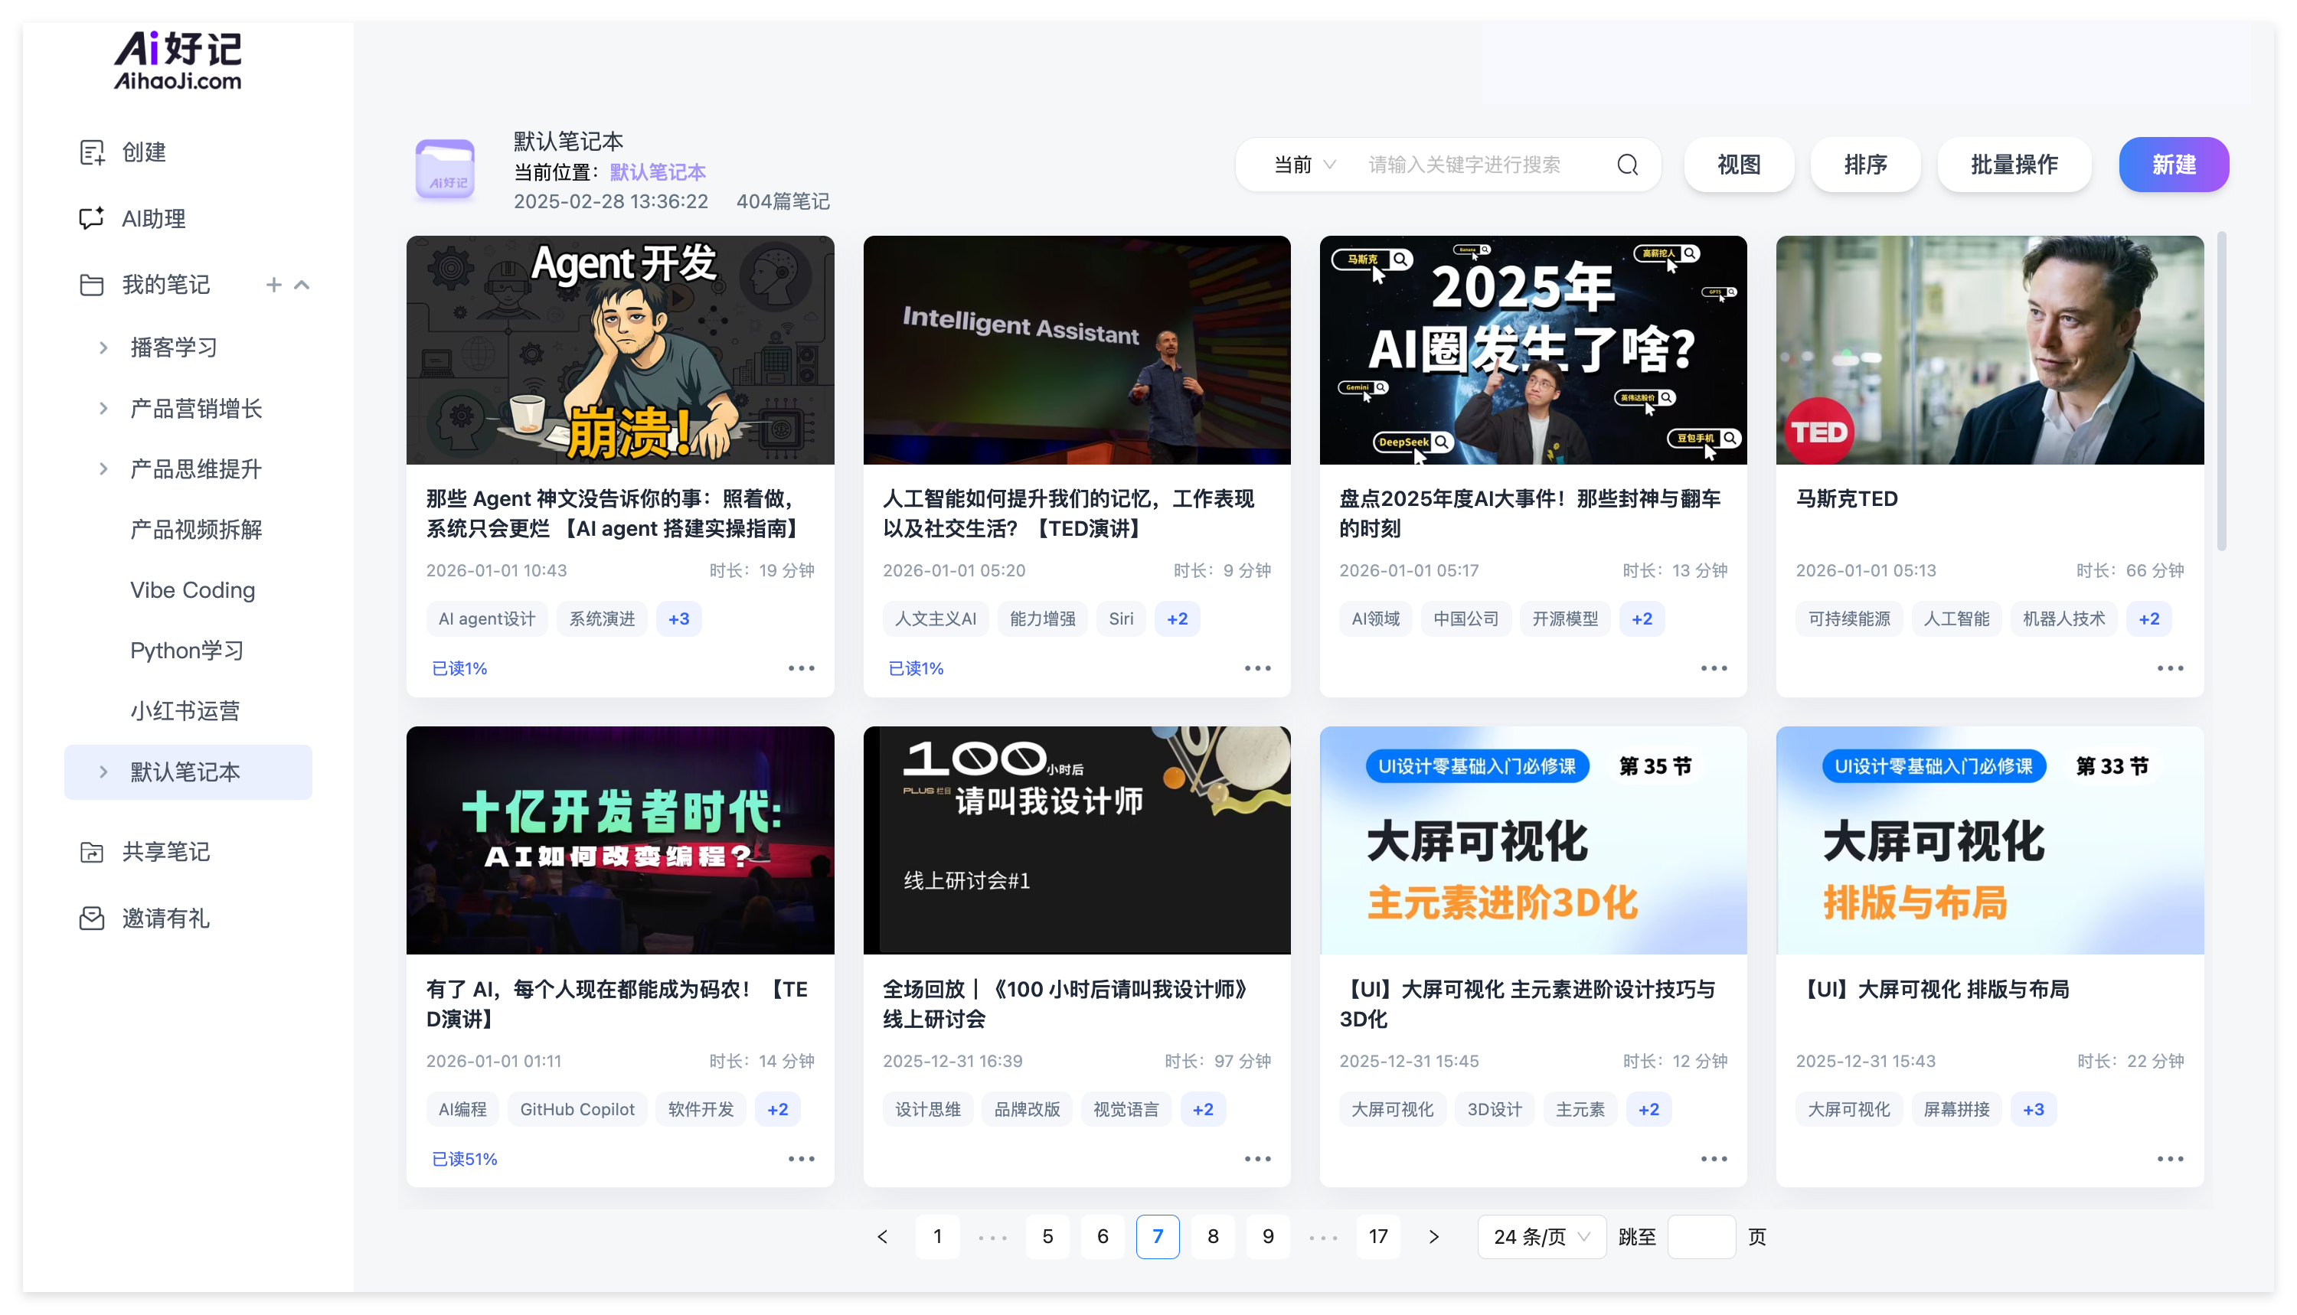
Task: Click the 默认笔记本 breadcrumb link
Action: pos(658,171)
